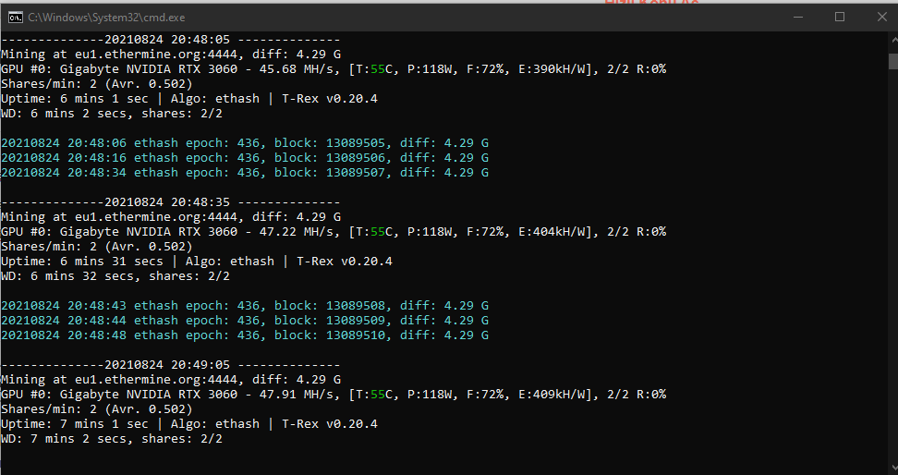
Task: Click the GPU line showing 45.68 MH/s
Action: (x=334, y=68)
